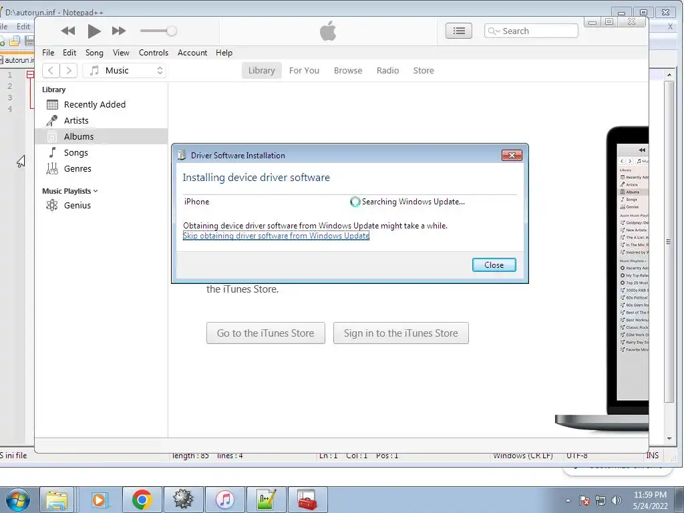This screenshot has height=513, width=684.
Task: Close the Driver Software Installation dialog
Action: tap(512, 155)
